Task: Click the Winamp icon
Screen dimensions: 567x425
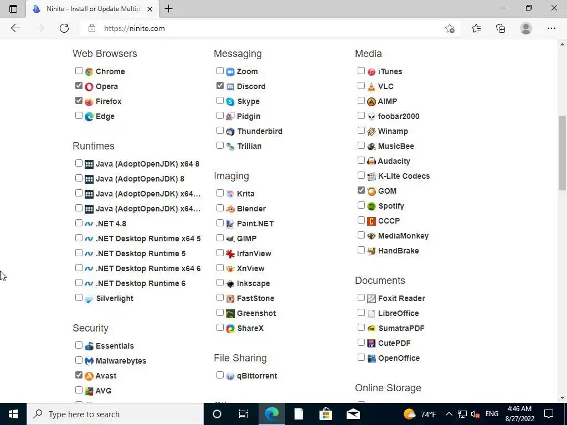Action: tap(372, 132)
